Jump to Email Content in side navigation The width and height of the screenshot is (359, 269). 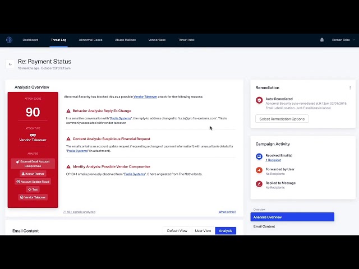[x=264, y=226]
